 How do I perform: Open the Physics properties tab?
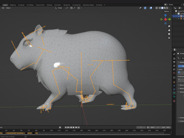click(x=174, y=86)
